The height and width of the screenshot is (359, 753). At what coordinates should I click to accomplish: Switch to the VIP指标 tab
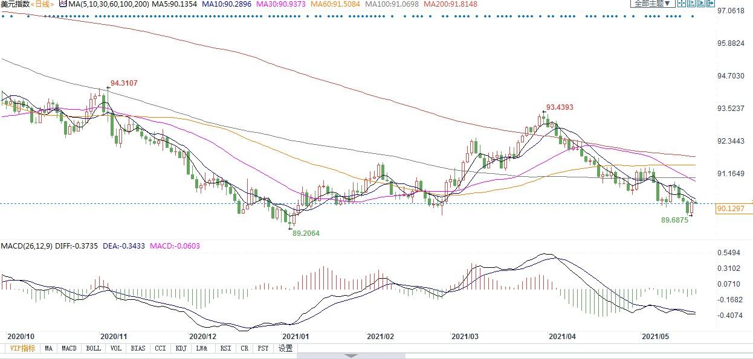point(21,348)
